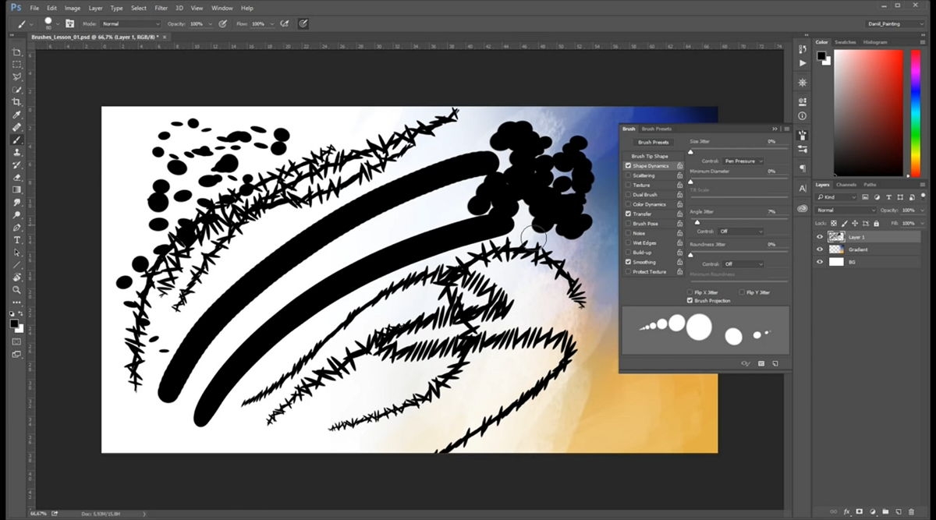The width and height of the screenshot is (936, 520).
Task: Enable Dual Brush checkbox
Action: point(628,195)
